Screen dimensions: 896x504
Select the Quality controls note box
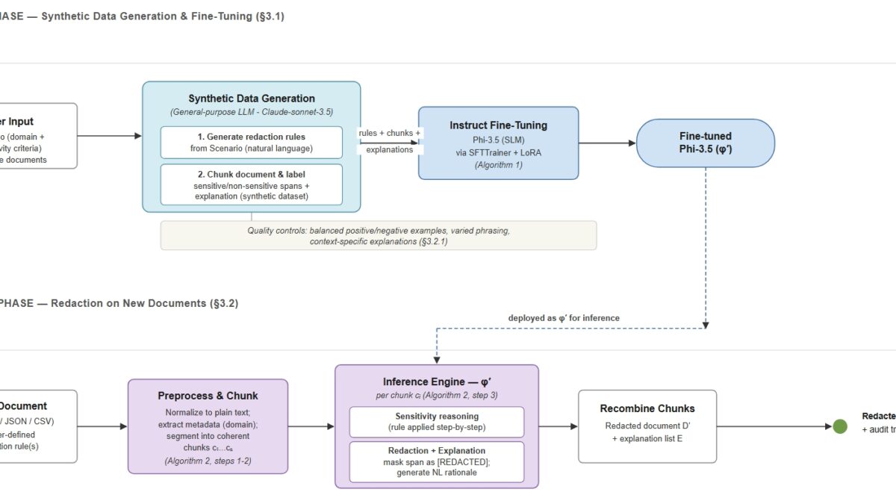[x=379, y=235]
